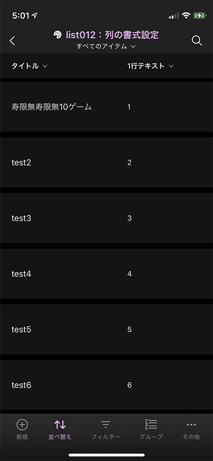Open the test4 list item
Screen dimensions: 213x461
click(x=106, y=274)
